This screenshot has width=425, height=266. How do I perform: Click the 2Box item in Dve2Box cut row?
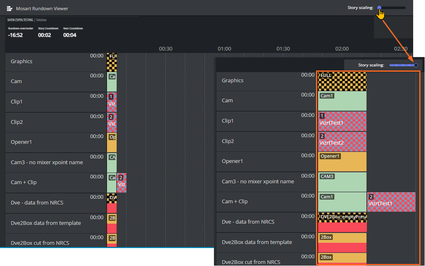(x=342, y=257)
